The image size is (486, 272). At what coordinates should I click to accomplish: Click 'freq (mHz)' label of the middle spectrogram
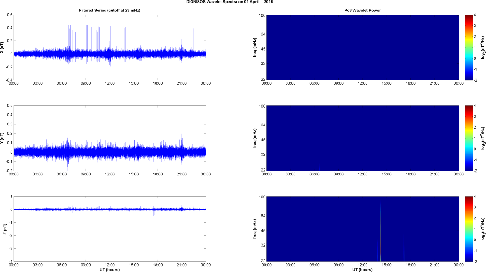coord(255,138)
